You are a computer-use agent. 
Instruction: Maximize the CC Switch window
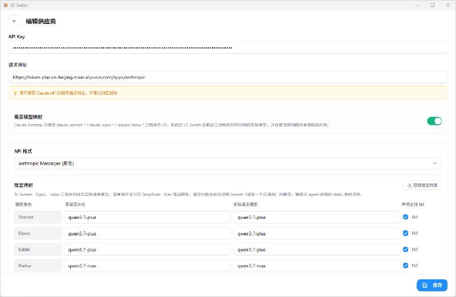[x=433, y=5]
